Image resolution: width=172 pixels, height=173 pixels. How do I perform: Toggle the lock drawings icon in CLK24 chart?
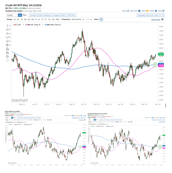click(x=7, y=53)
